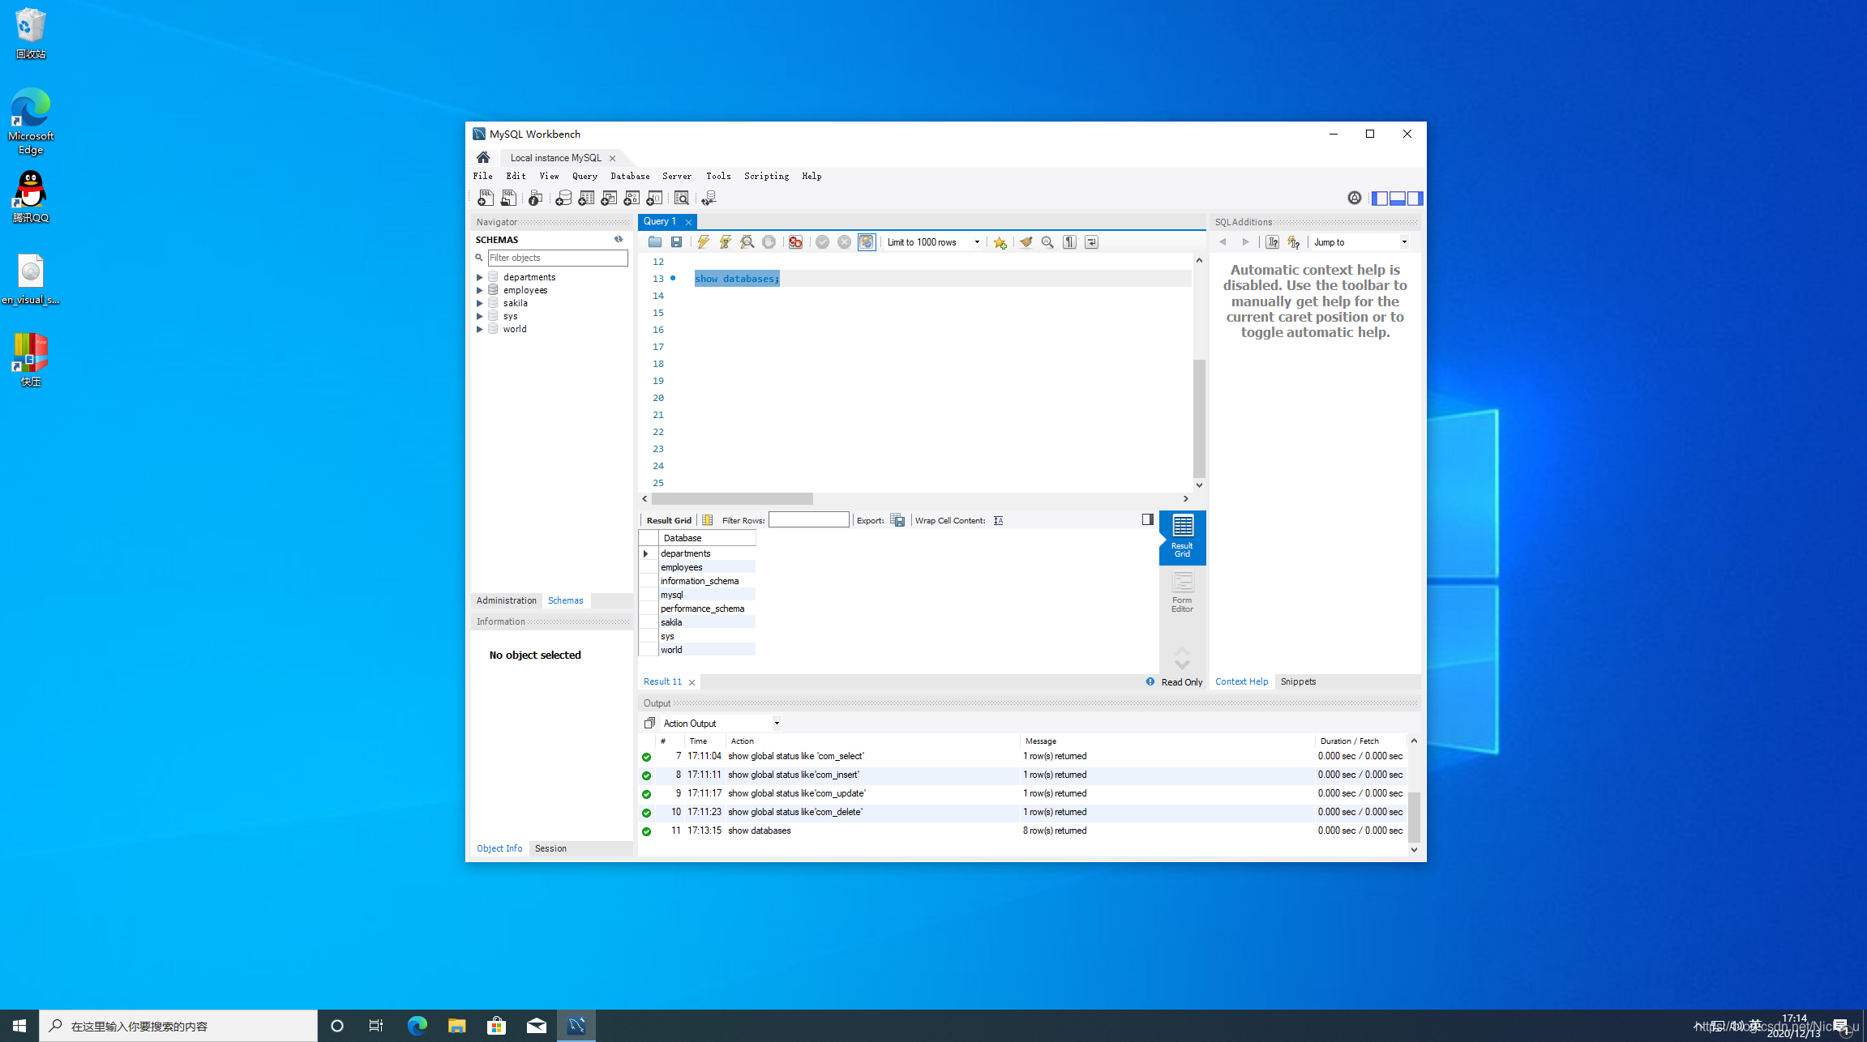Click the Result Grid view icon
Screen dimensions: 1867x1042
coord(1182,536)
